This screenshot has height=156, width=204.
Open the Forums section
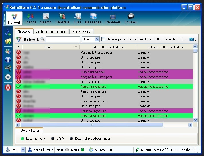tap(131, 19)
